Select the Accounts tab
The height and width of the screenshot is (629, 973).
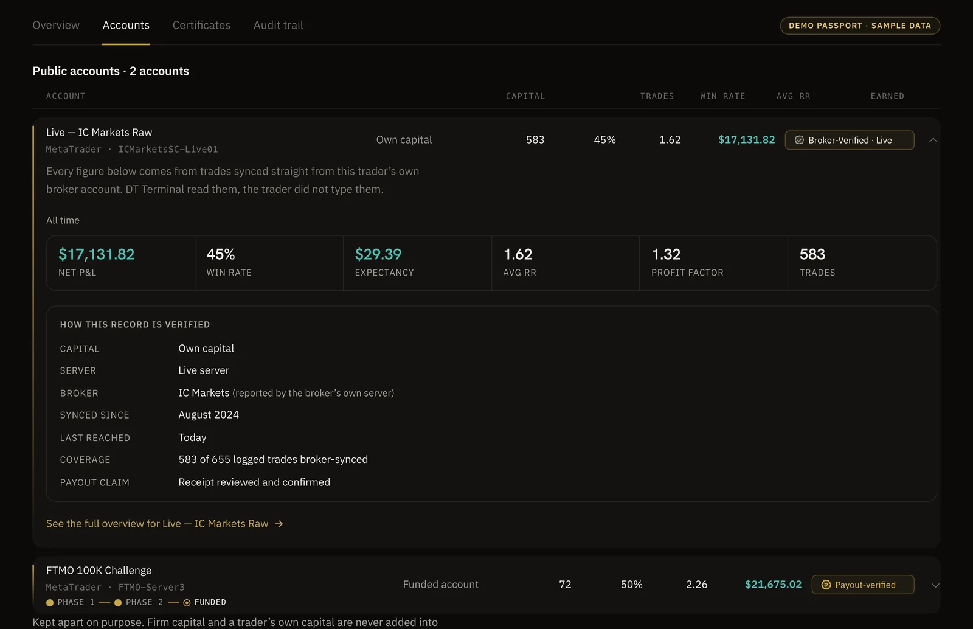[126, 25]
